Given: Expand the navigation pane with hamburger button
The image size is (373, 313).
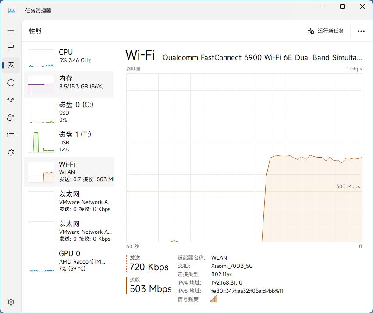Looking at the screenshot, I should pos(11,30).
